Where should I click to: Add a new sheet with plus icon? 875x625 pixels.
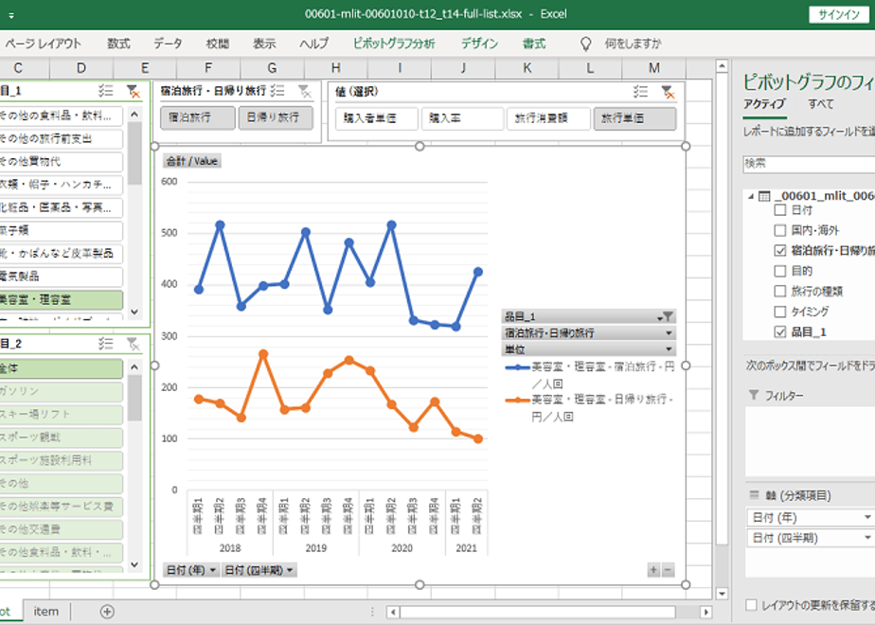(107, 612)
